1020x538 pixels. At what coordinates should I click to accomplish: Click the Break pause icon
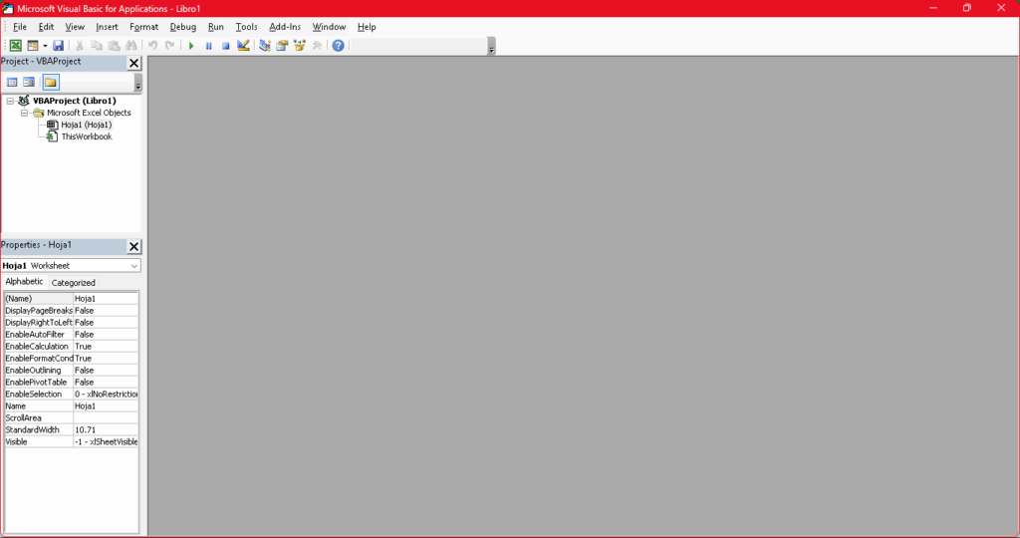209,46
